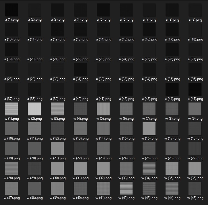Viewport: 208px width, 205px height.
Task: Click the label w (37).png
Action: tap(12, 198)
